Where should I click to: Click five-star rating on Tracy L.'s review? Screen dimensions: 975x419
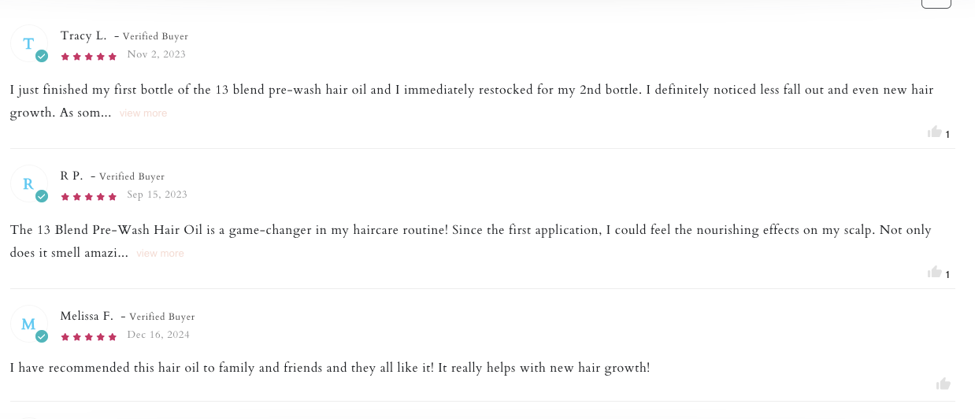click(x=89, y=56)
